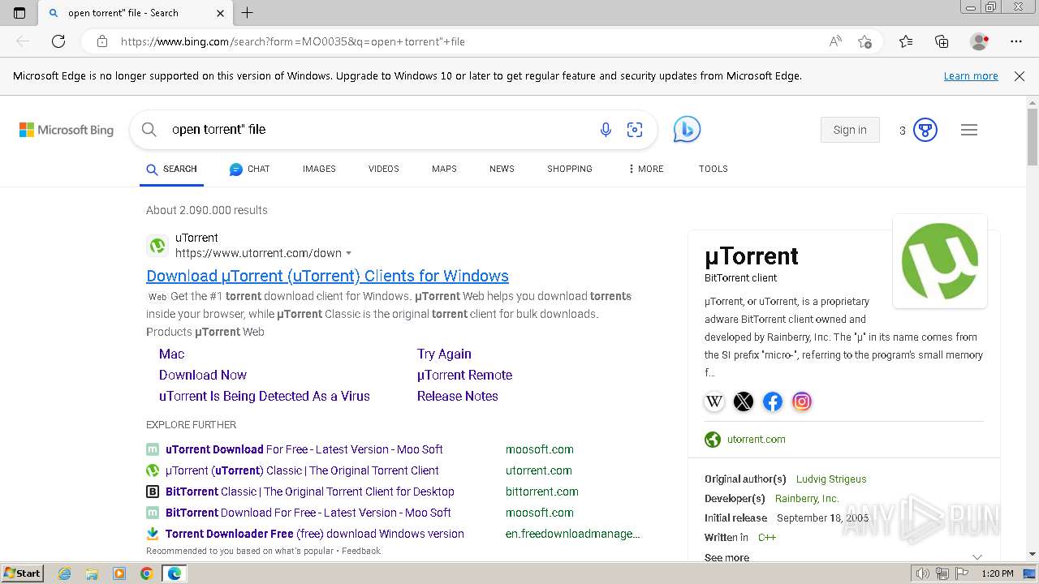Add this page to favorites
1039x584 pixels.
point(864,41)
